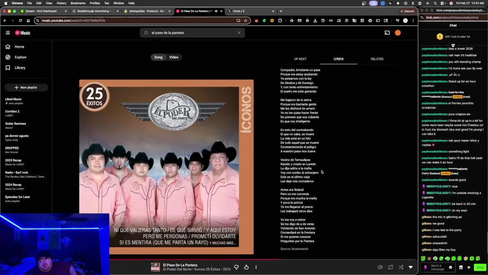Open the History menu
This screenshot has height=275, width=488.
pos(61,3)
